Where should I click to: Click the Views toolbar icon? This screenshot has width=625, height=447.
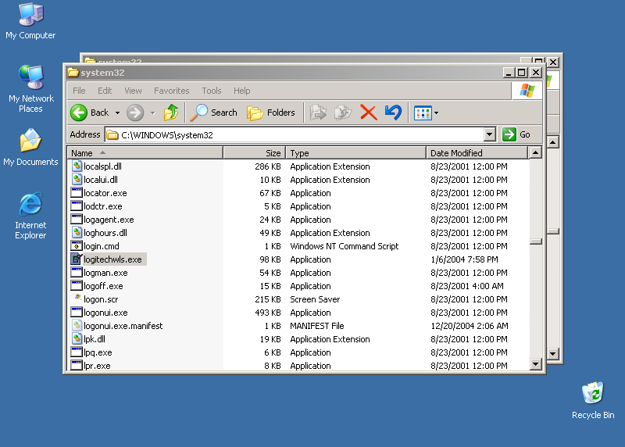[x=423, y=113]
